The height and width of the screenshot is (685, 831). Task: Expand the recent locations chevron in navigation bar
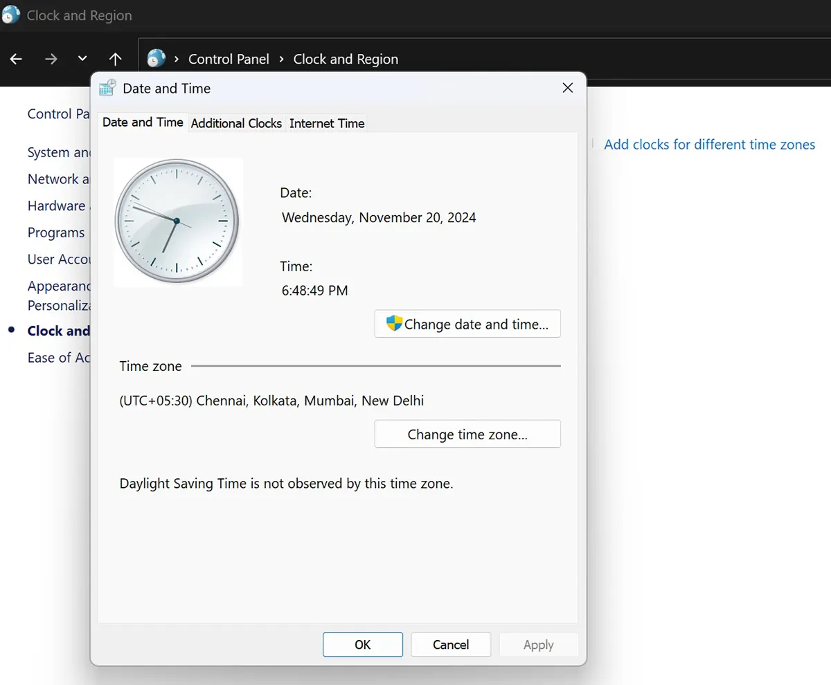(82, 59)
